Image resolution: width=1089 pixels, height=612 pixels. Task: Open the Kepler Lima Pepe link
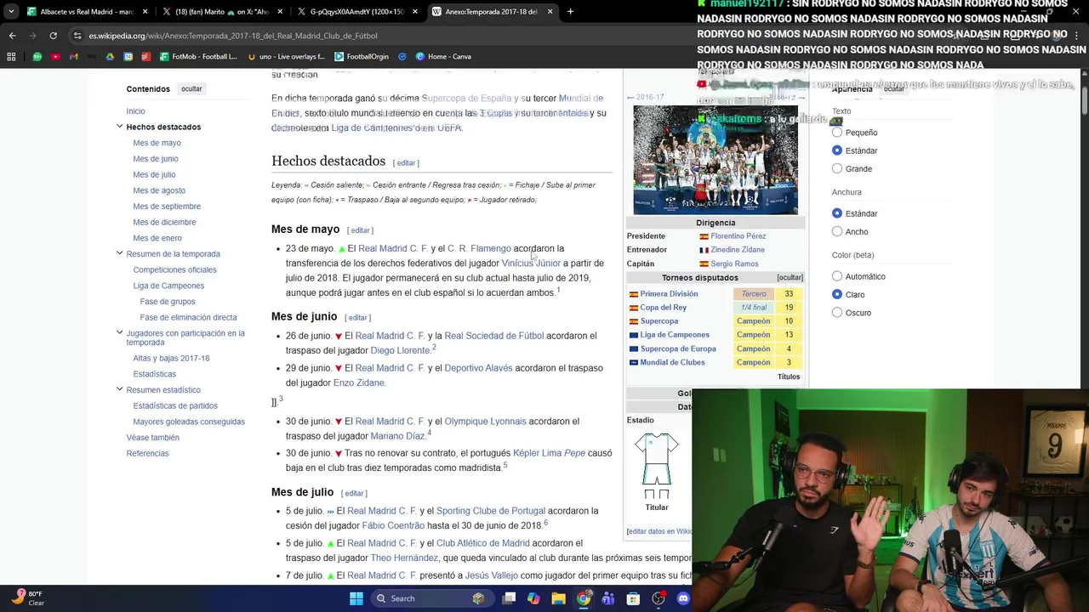point(549,453)
